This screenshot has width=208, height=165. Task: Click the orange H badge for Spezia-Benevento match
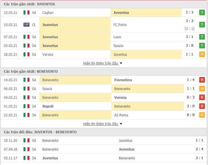[202, 89]
